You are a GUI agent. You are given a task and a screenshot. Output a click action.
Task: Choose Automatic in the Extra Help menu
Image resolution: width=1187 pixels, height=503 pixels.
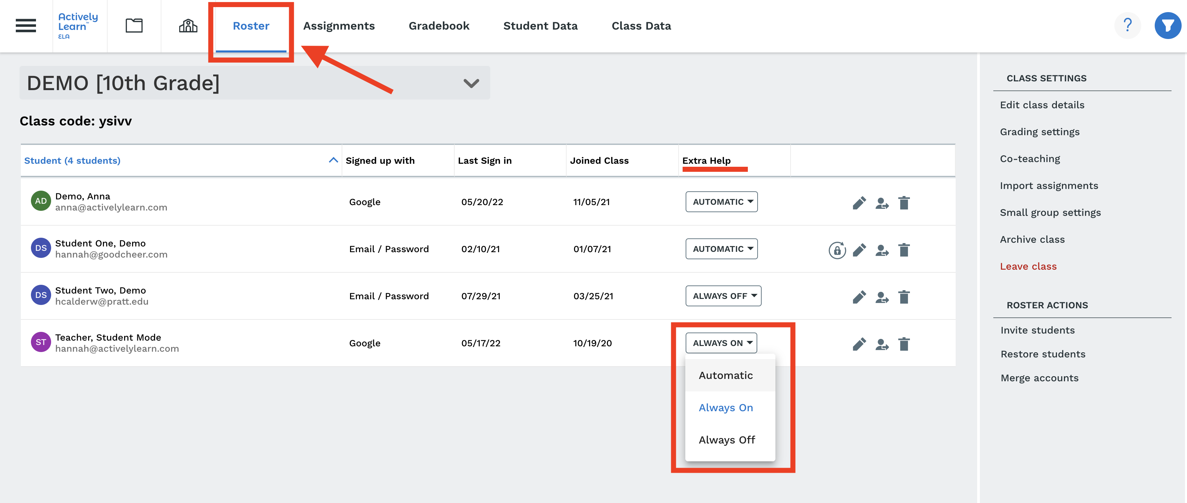click(x=730, y=376)
